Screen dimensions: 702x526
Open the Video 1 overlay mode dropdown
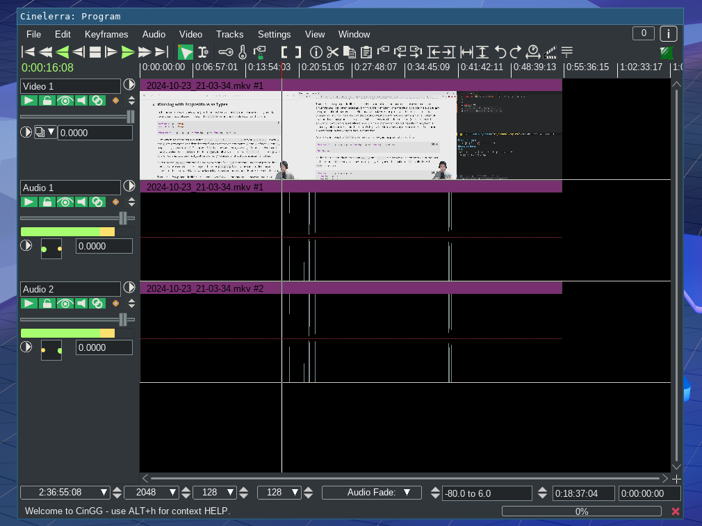(46, 132)
